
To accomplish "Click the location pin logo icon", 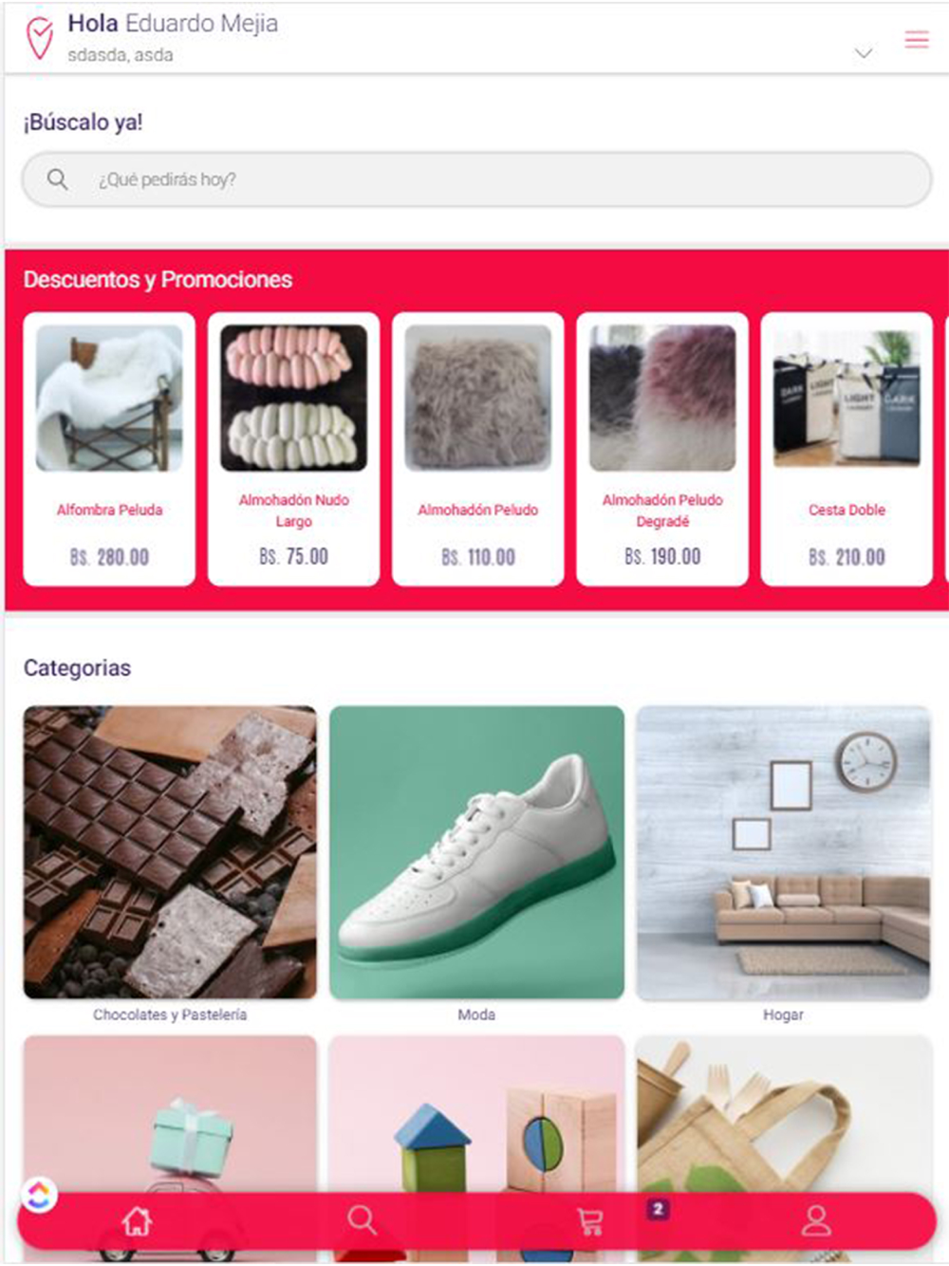I will [x=39, y=38].
